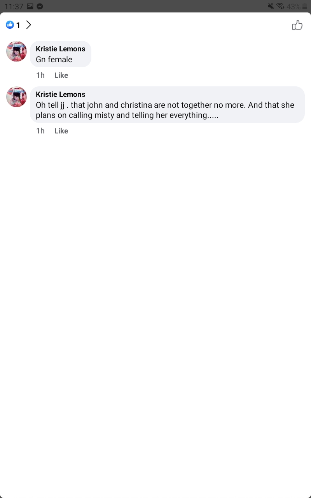Tap the Messenger notification icon in the status bar
The image size is (311, 498).
coord(40,6)
